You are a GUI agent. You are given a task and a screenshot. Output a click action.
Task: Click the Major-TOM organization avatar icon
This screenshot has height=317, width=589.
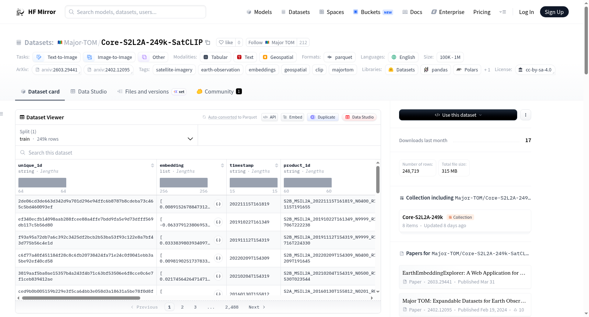60,42
